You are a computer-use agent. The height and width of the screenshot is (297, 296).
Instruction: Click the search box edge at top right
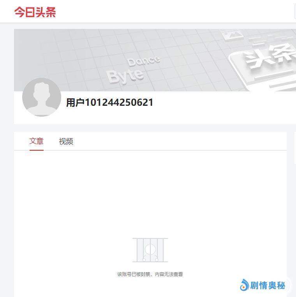click(x=295, y=12)
